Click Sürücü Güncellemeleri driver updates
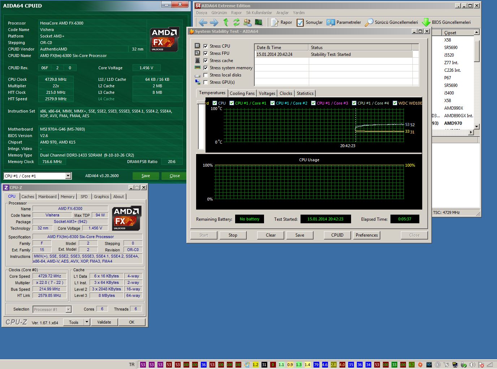Viewport: 497px width, 369px height. click(391, 22)
